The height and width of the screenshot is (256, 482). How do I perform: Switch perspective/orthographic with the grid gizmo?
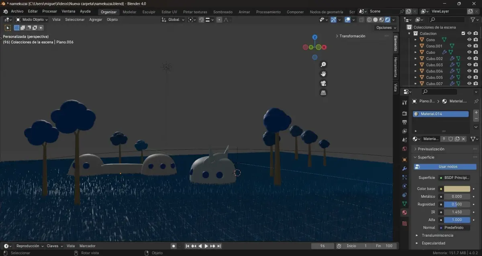click(323, 93)
